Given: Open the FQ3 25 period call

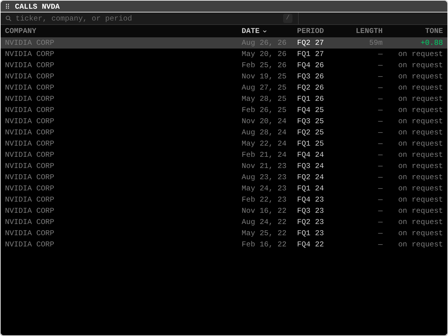Looking at the screenshot, I should [310, 121].
